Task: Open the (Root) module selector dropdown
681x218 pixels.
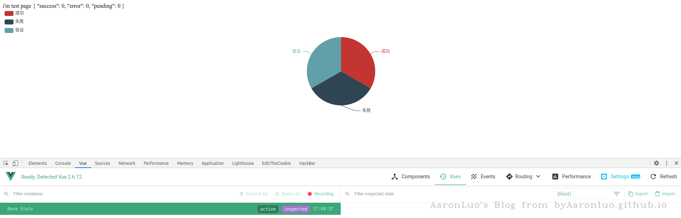Action: 588,194
